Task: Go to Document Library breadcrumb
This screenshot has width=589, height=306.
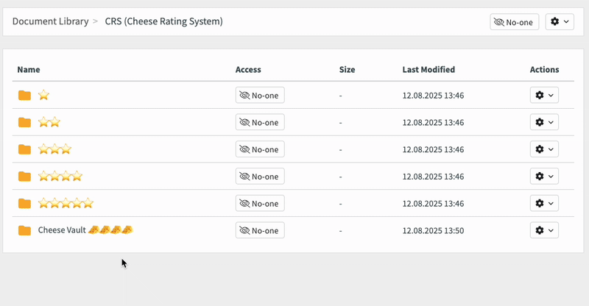Action: [49, 21]
